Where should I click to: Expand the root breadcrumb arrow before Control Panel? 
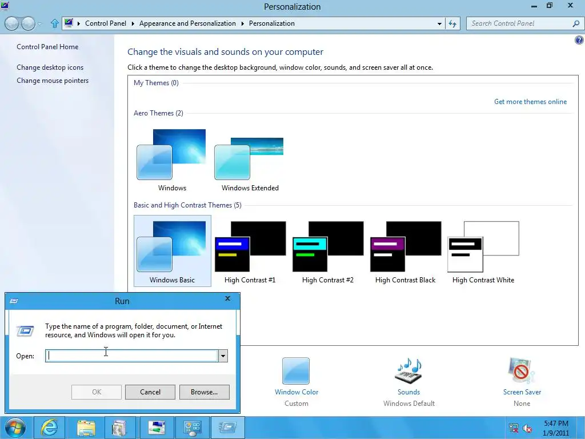point(79,23)
